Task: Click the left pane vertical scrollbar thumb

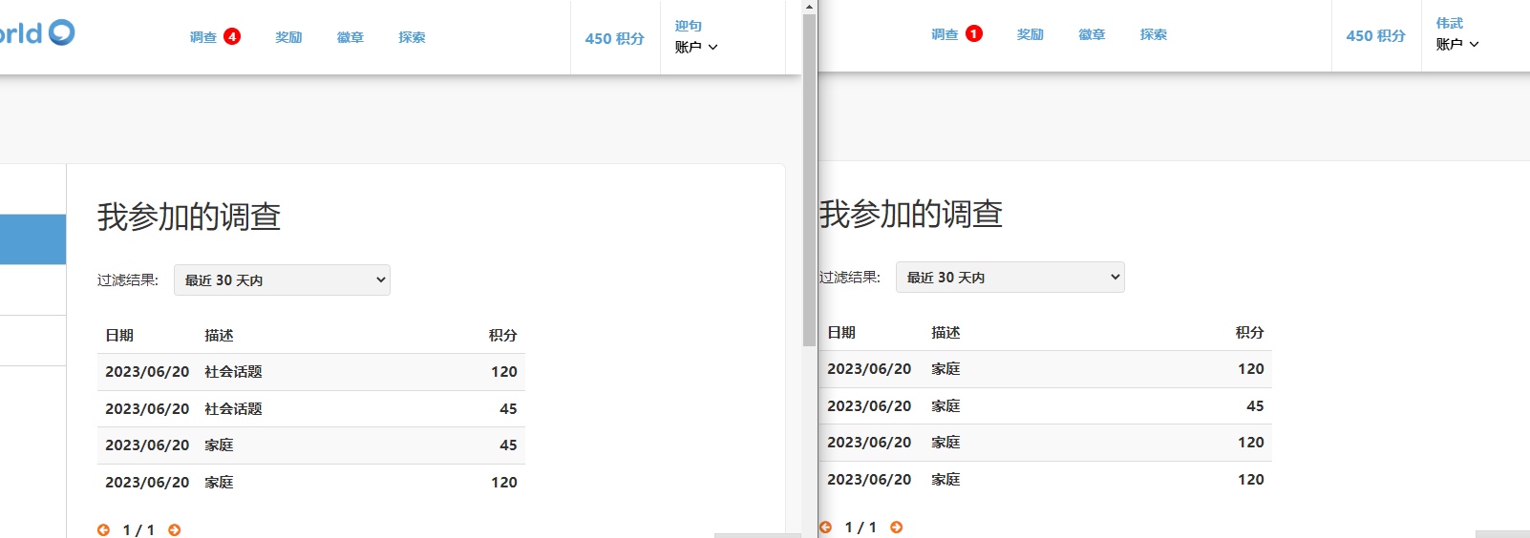Action: (809, 179)
